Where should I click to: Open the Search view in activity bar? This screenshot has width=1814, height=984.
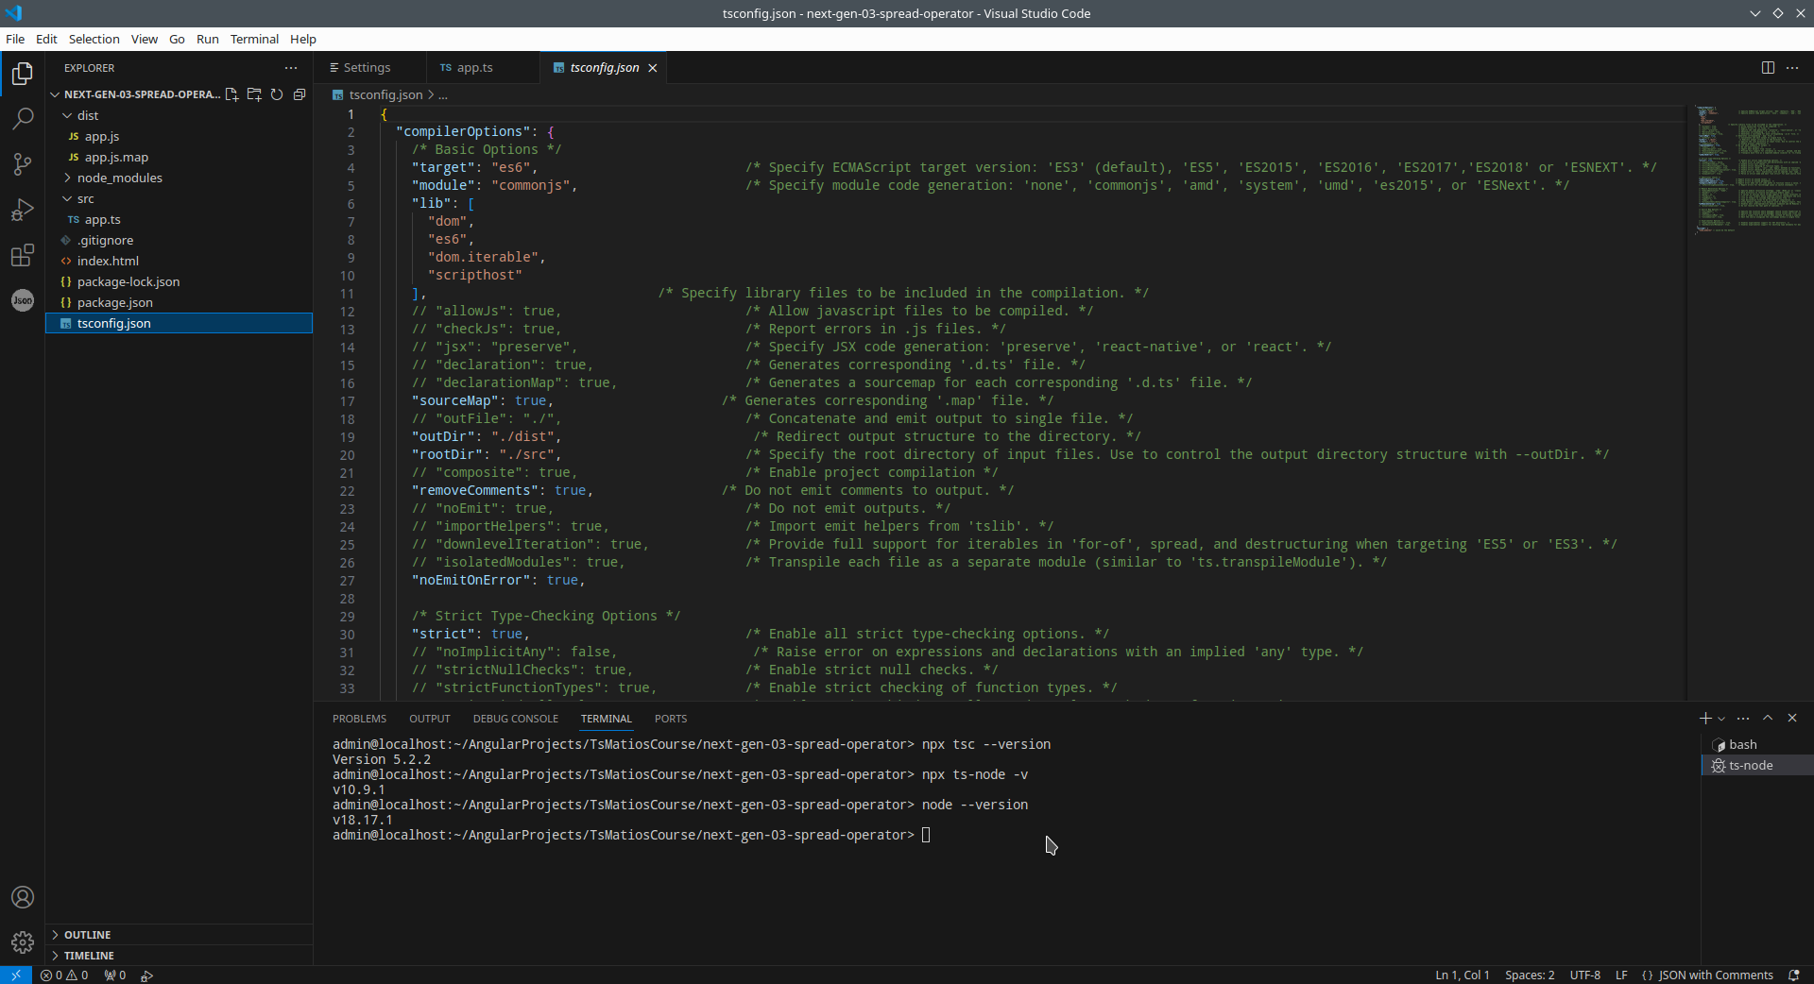click(23, 119)
